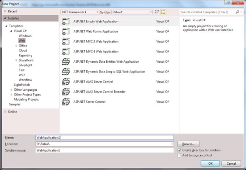Enable Add to source control checkbox
The width and height of the screenshot is (246, 170).
(x=179, y=155)
